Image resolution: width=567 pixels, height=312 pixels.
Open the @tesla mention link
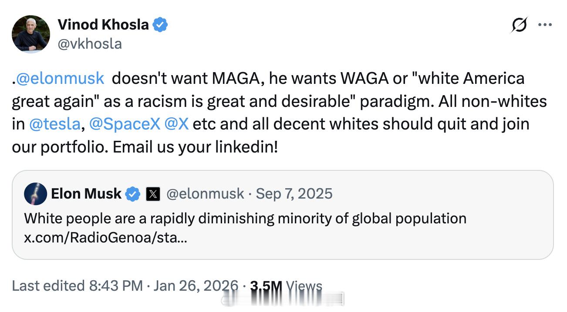[x=54, y=124]
